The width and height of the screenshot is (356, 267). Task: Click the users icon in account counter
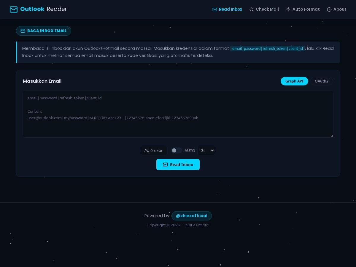pyautogui.click(x=147, y=150)
